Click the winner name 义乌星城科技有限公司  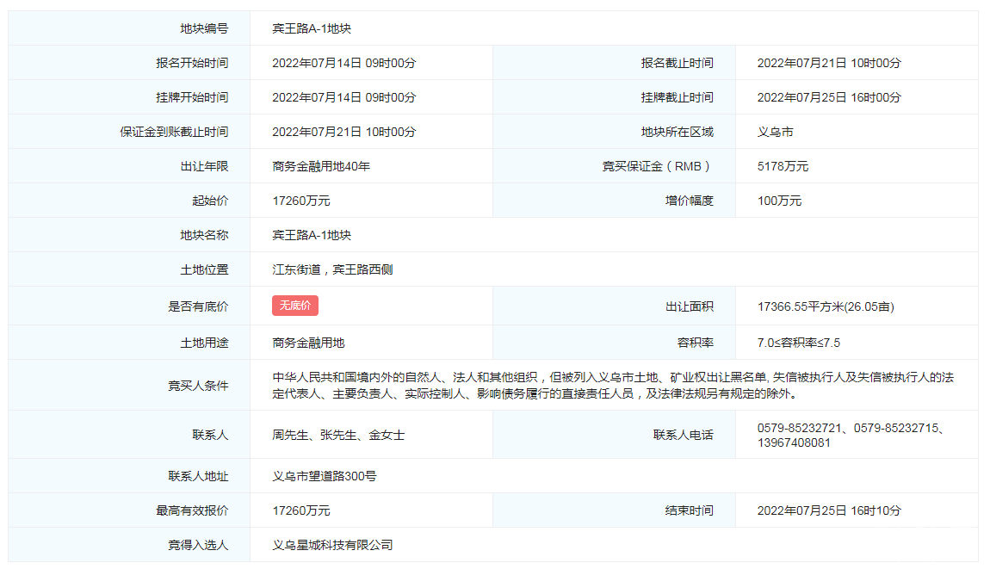[x=332, y=545]
